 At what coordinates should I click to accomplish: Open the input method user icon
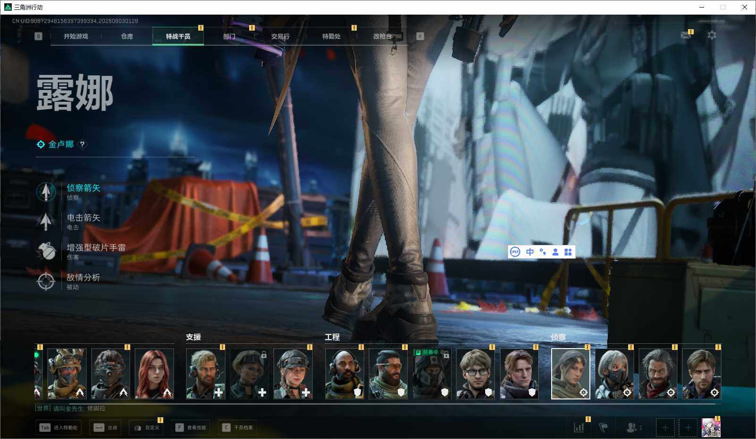[x=555, y=252]
